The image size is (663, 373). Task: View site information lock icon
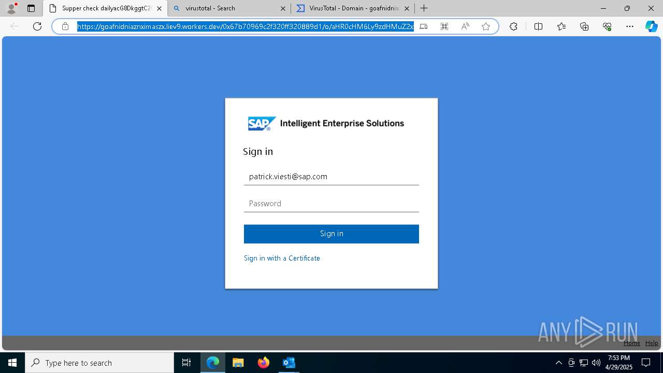65,26
